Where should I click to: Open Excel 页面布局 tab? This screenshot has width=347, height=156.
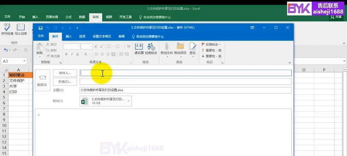click(52, 17)
